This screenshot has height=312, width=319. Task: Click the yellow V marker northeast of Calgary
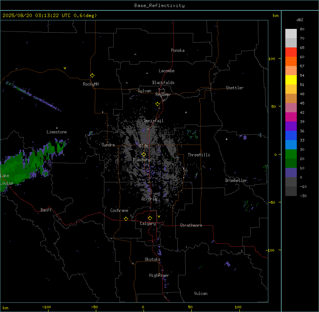tap(159, 216)
